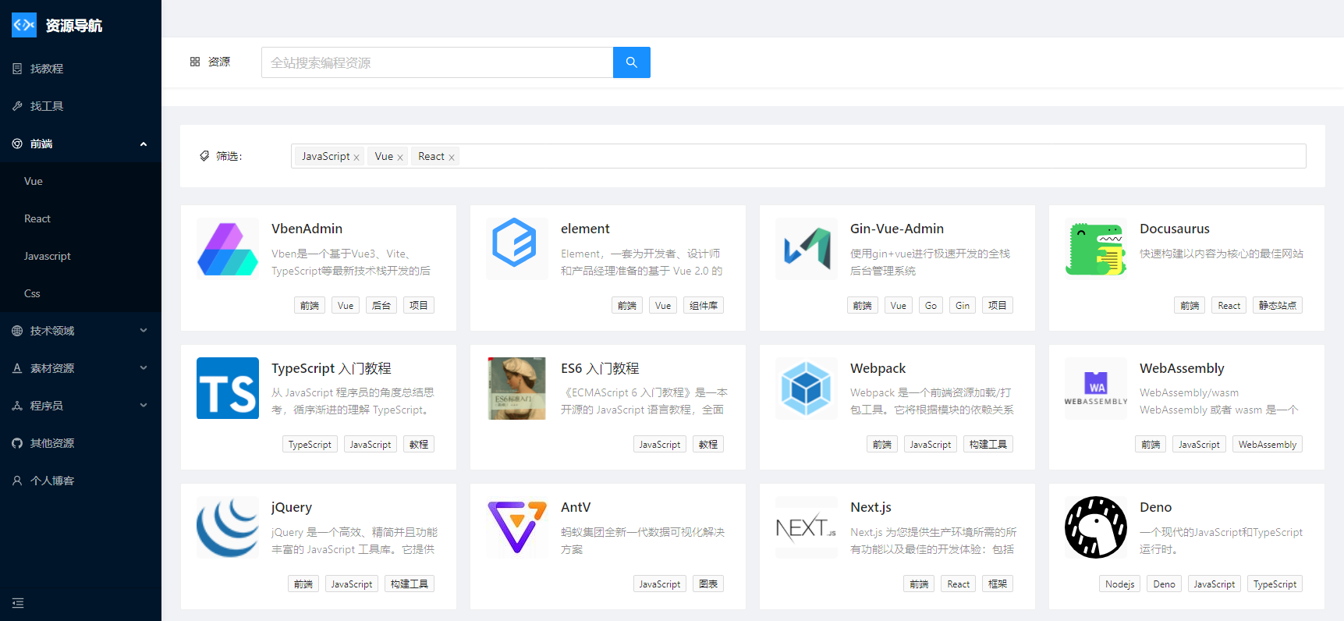This screenshot has width=1344, height=621.
Task: Click the Gin tag on Gin-Vue-Admin card
Action: (963, 305)
